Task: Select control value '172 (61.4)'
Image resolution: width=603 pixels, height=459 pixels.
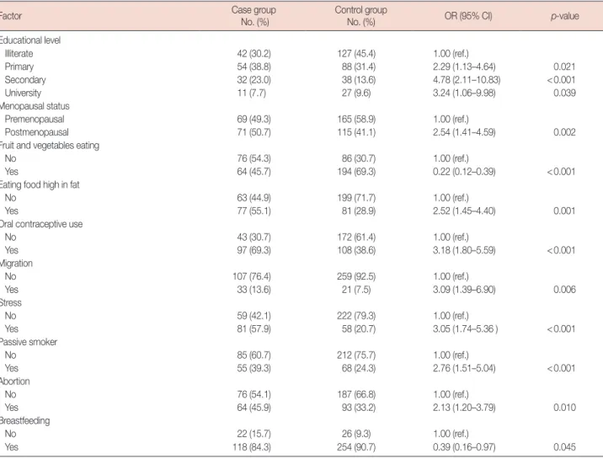Action: (356, 238)
